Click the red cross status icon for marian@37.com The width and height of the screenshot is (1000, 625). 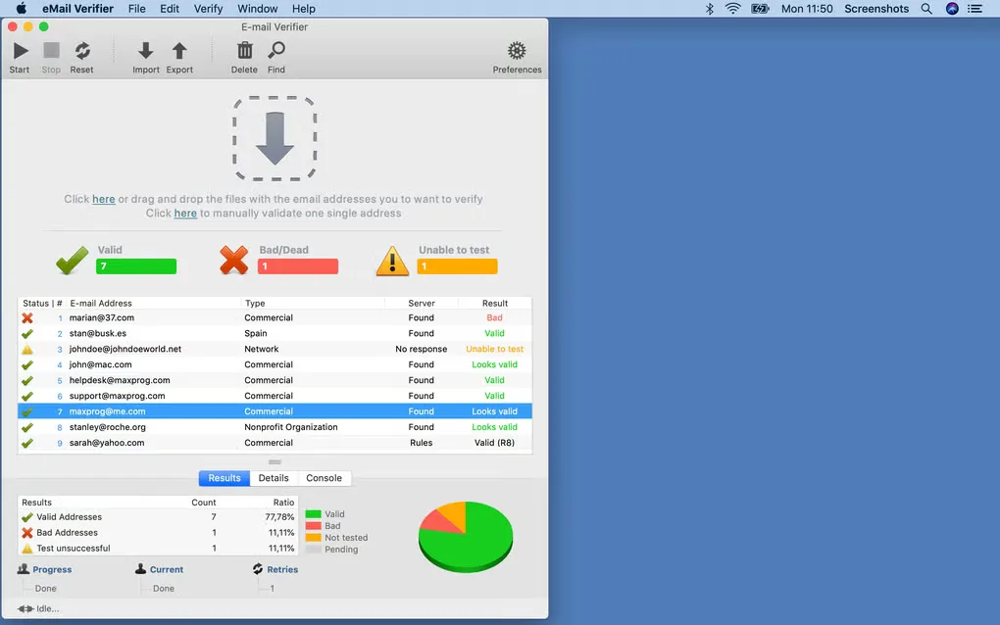26,318
